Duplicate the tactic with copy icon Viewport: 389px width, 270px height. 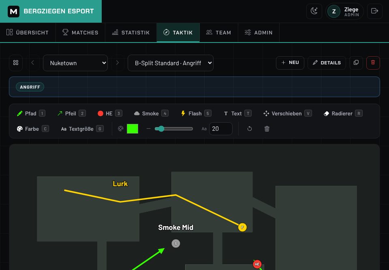coord(356,63)
